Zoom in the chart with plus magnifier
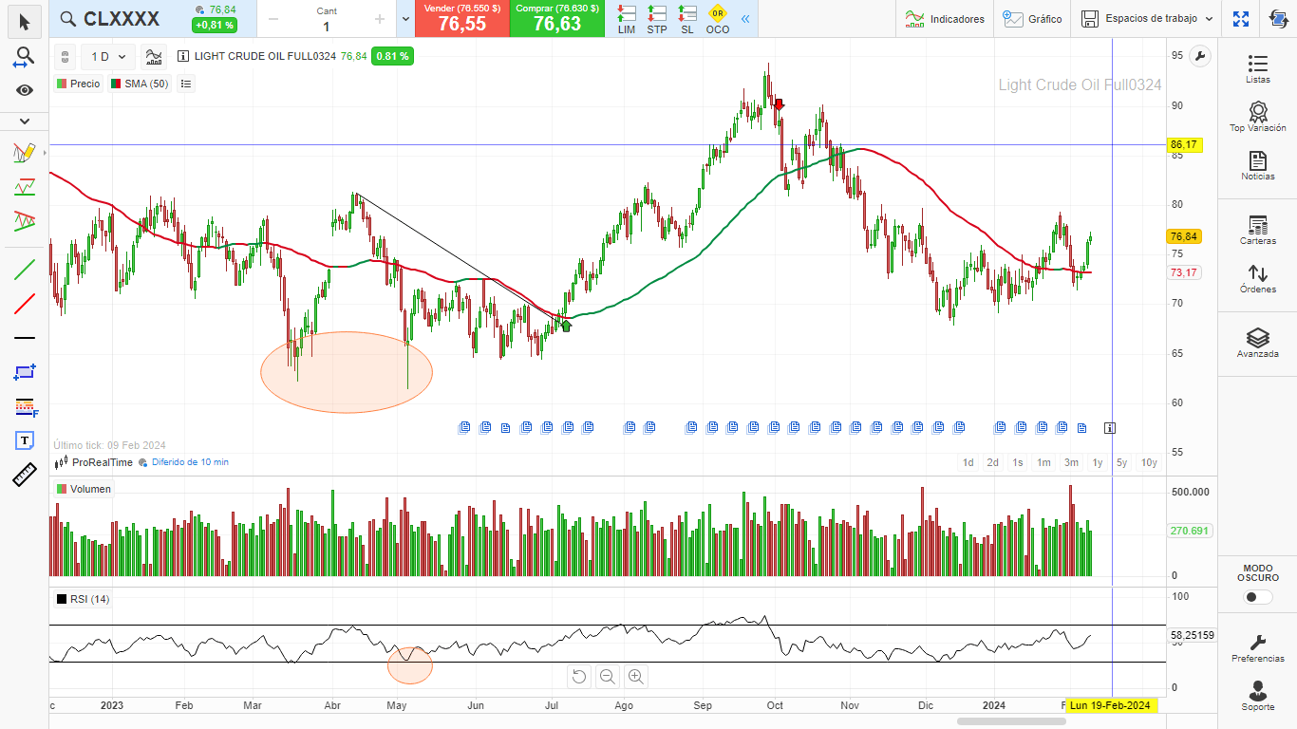The image size is (1297, 729). point(636,677)
